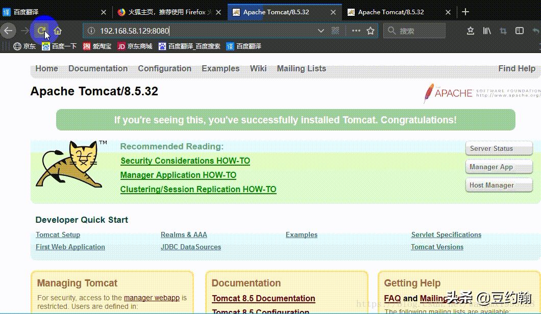The height and width of the screenshot is (314, 541).
Task: Open Examples link under Developer Quick Start
Action: (x=302, y=234)
